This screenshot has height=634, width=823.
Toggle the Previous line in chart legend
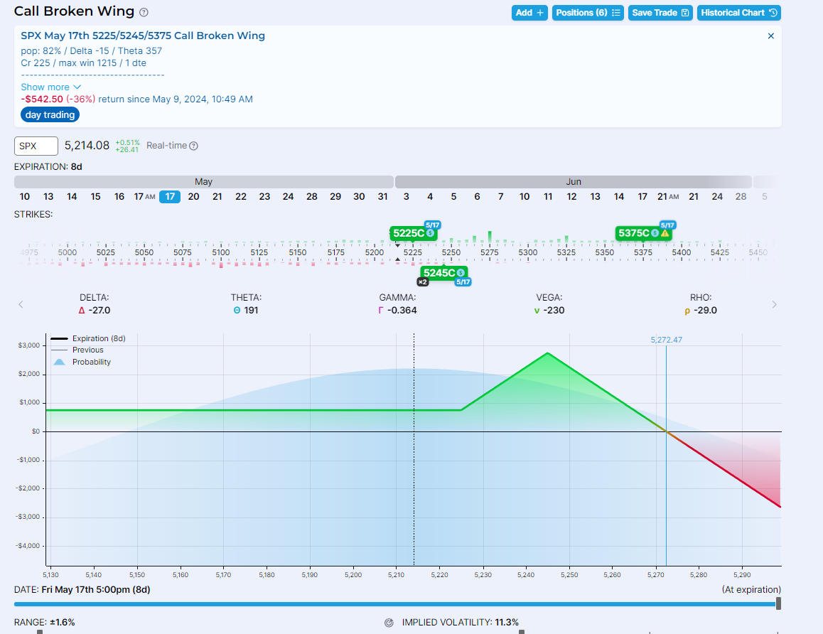pyautogui.click(x=87, y=350)
